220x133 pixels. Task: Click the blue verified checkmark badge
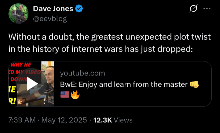(79, 9)
